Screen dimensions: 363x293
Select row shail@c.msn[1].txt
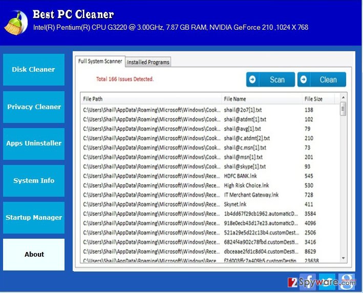[210, 148]
